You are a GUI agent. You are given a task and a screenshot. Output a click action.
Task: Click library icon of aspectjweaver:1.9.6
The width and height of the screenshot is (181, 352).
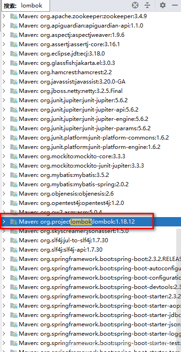(x=14, y=35)
